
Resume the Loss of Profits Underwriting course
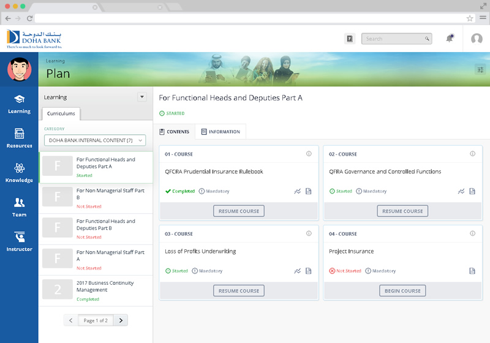[x=239, y=291]
